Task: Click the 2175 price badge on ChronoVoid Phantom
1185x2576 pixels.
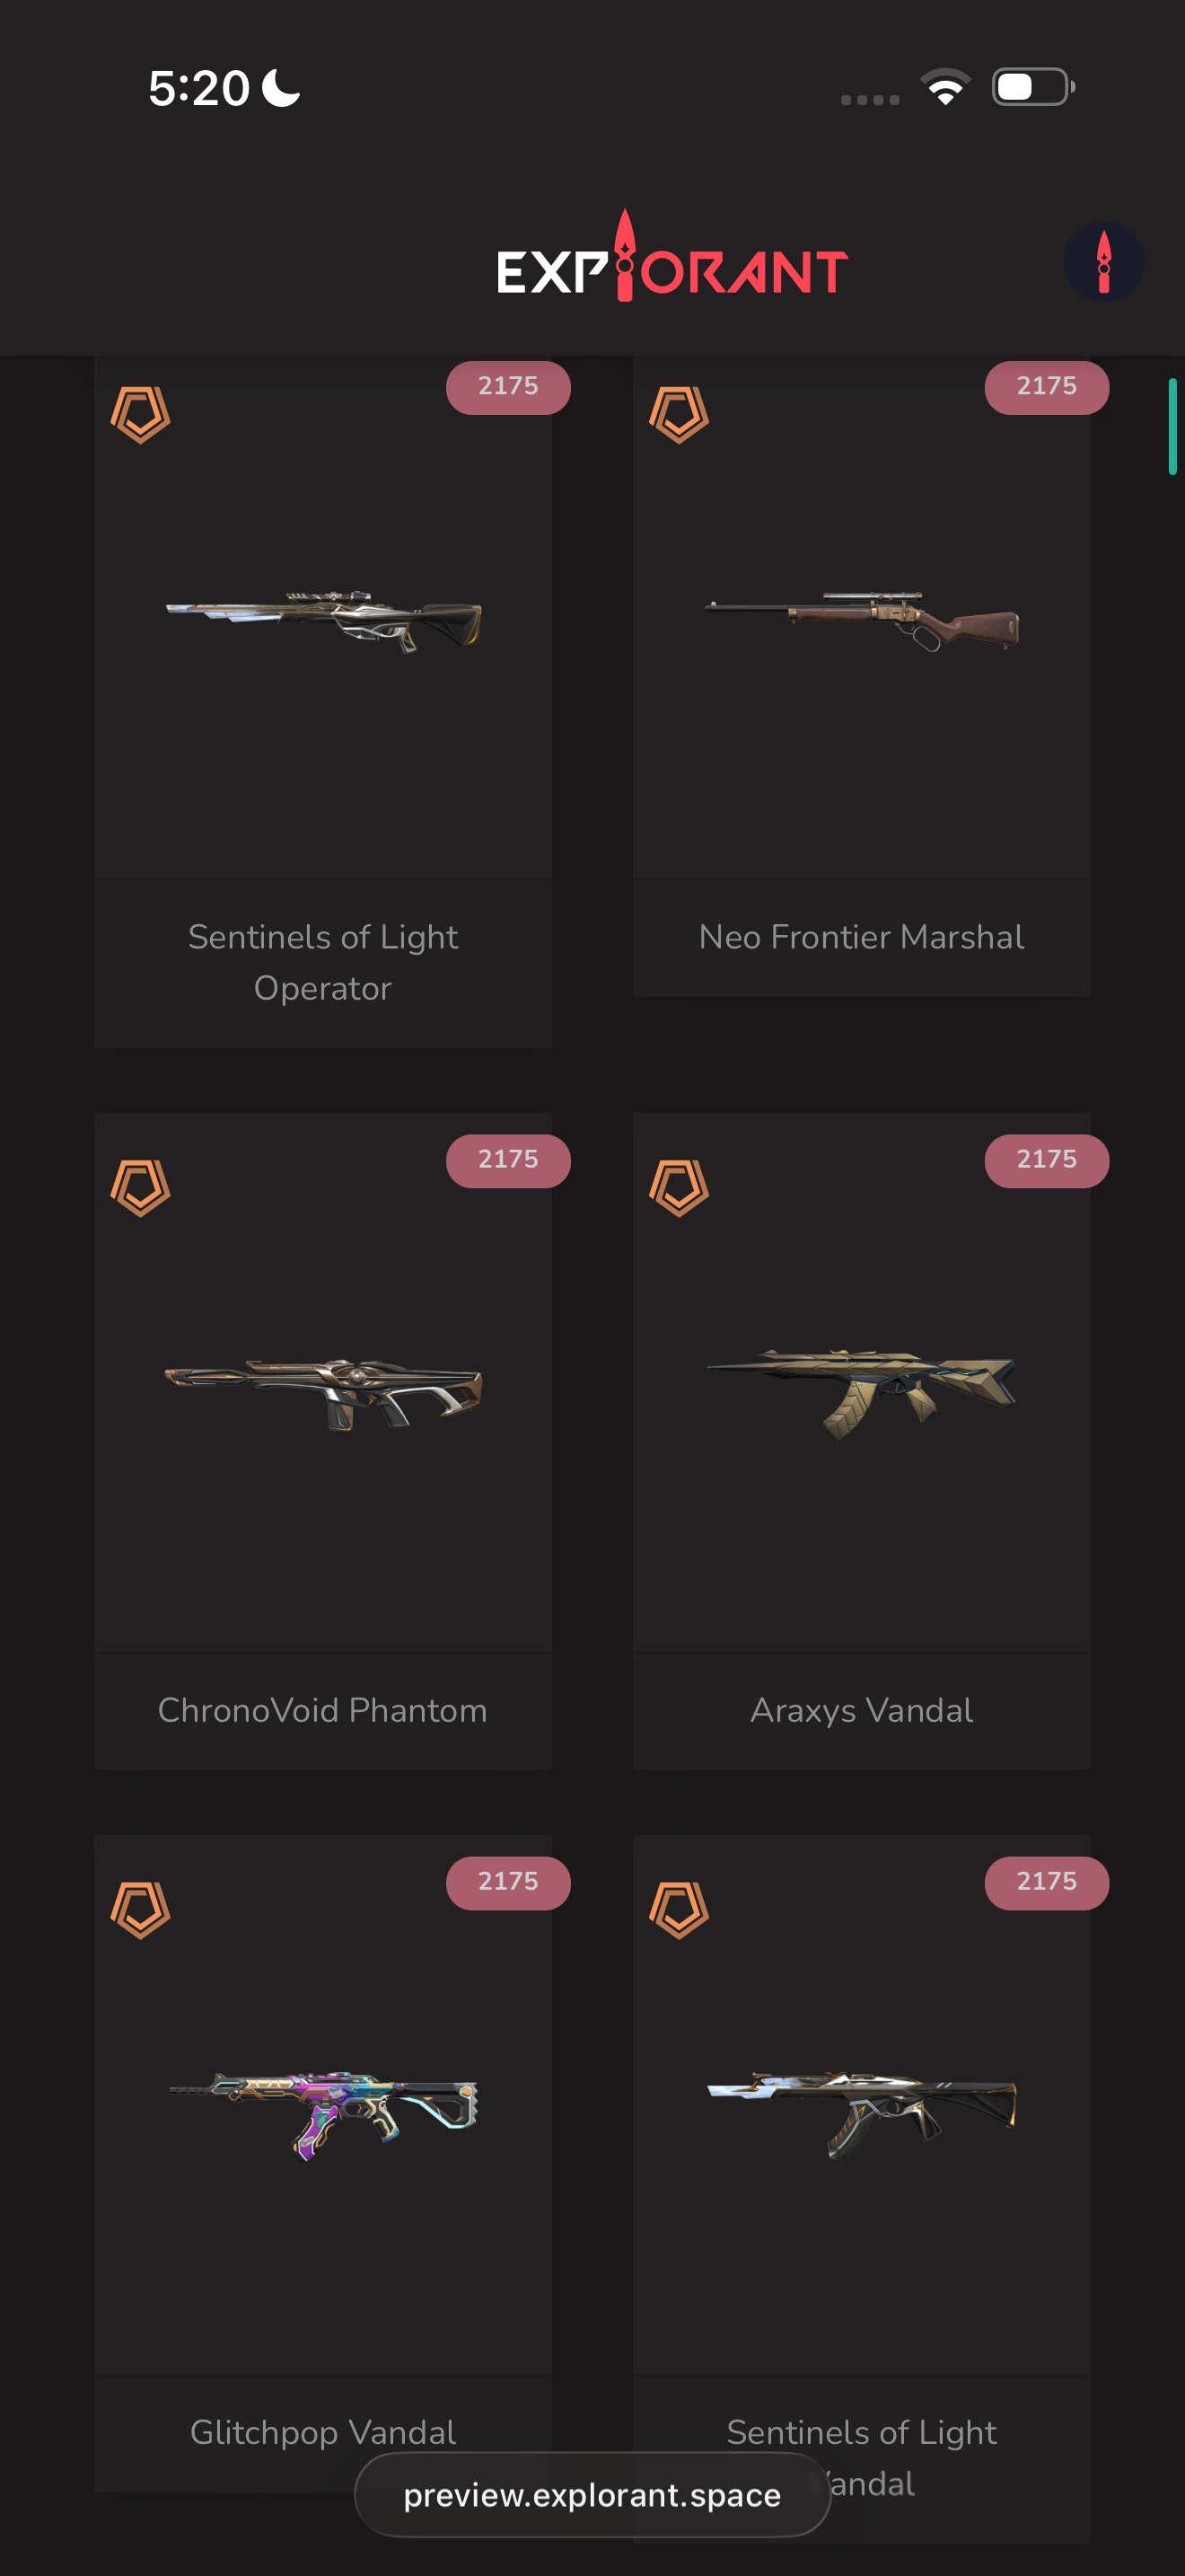Action: click(507, 1161)
